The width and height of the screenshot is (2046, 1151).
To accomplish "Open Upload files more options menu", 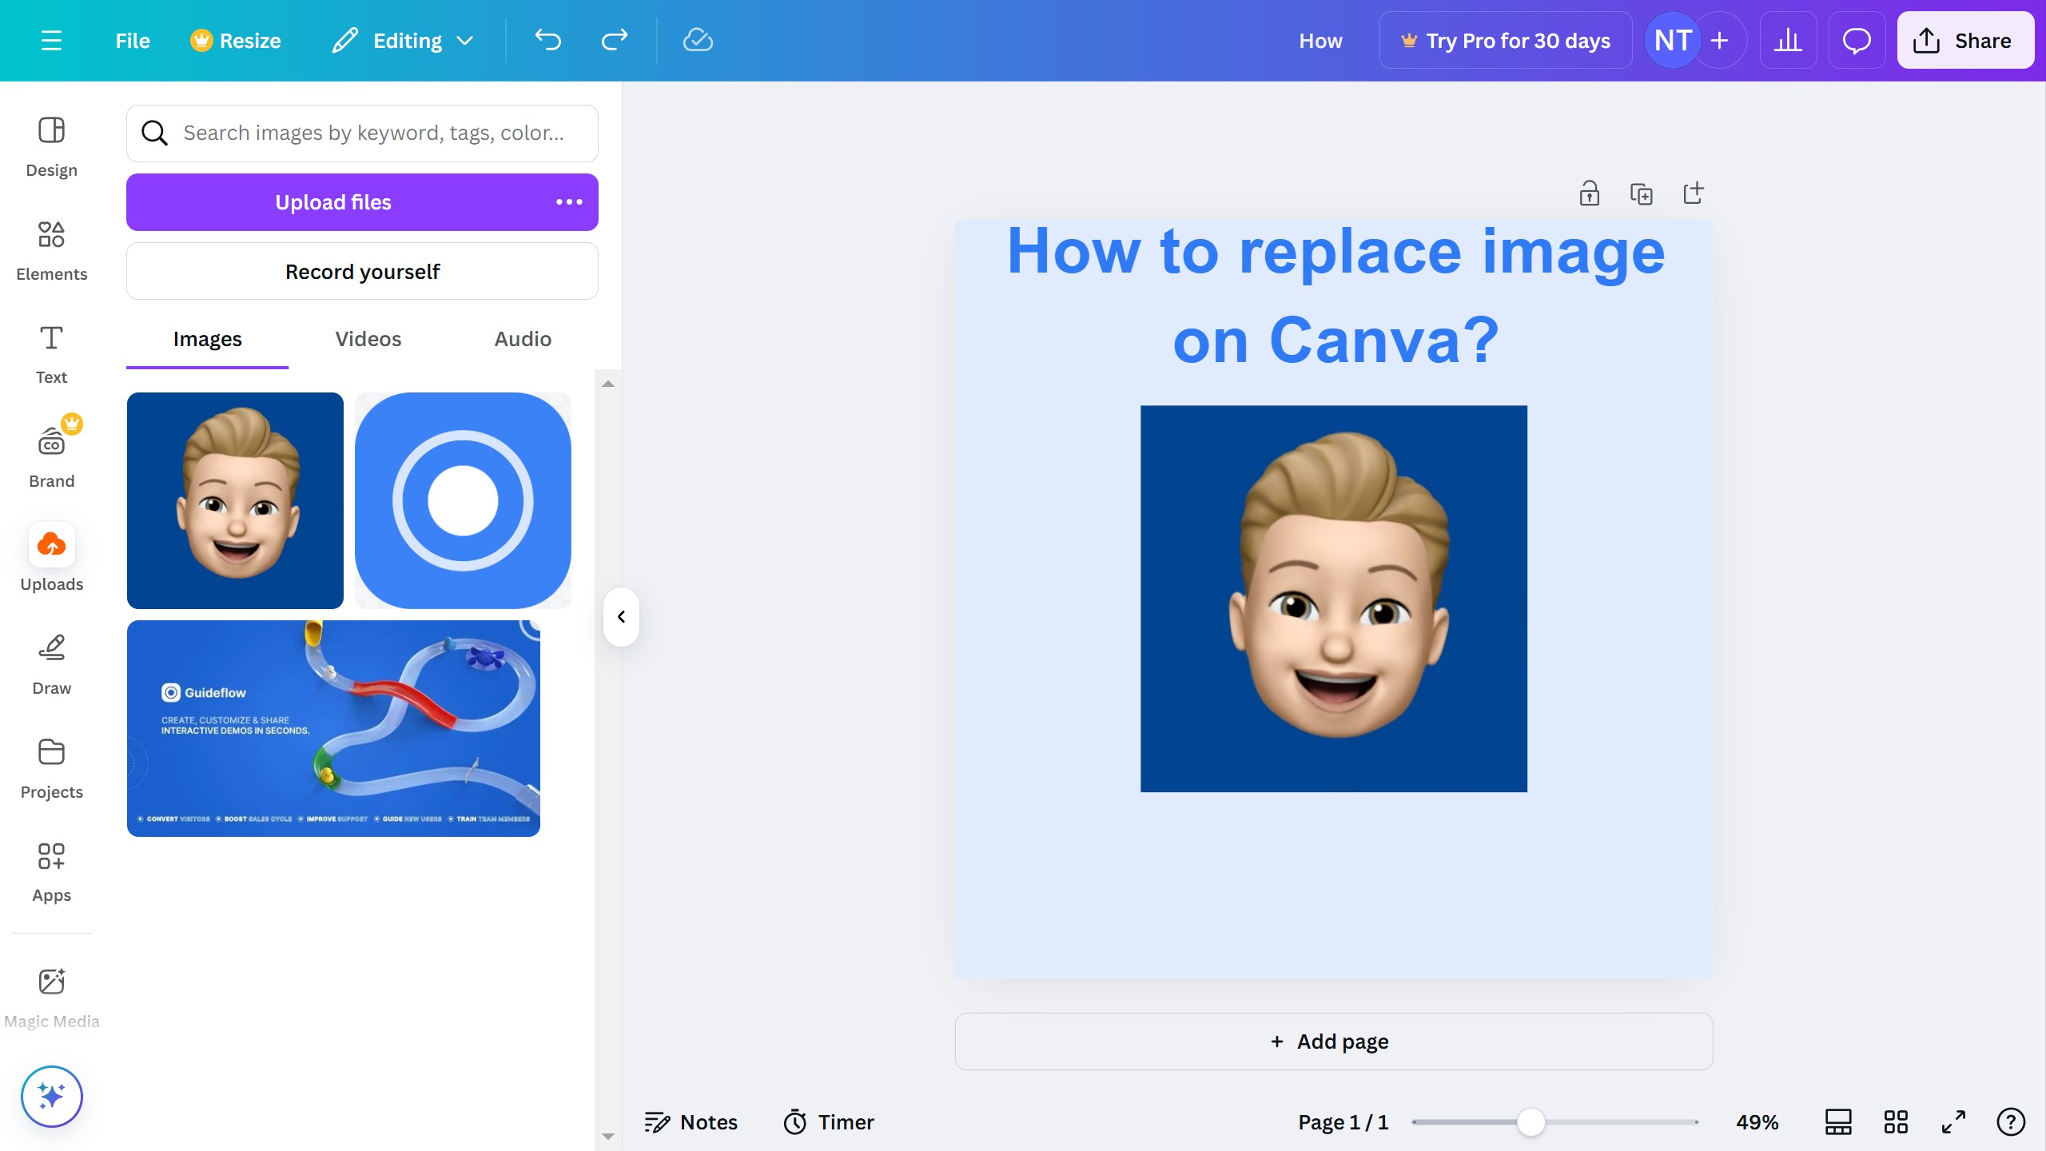I will 569,202.
